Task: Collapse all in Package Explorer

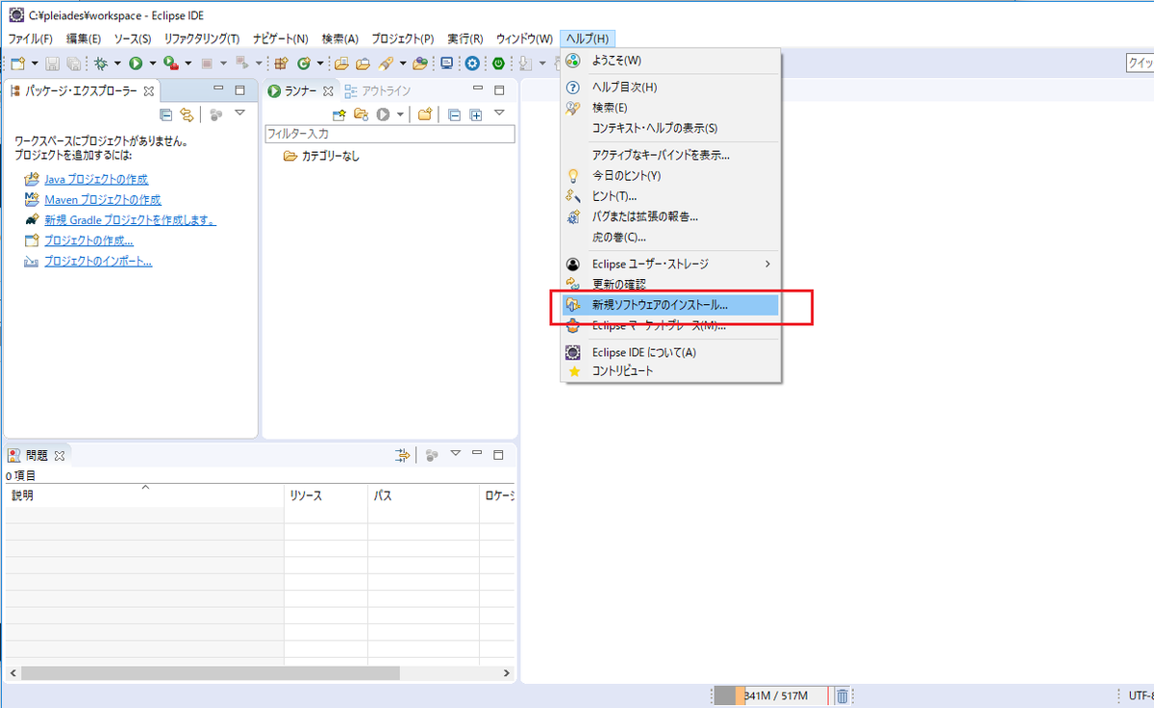Action: (x=166, y=114)
